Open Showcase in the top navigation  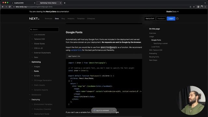tap(48, 19)
